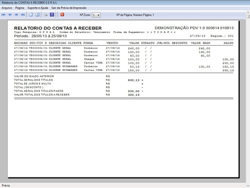Click VALOR TOTAL DOS TITULOS A RECEBER label
250x188 pixels.
(41, 95)
